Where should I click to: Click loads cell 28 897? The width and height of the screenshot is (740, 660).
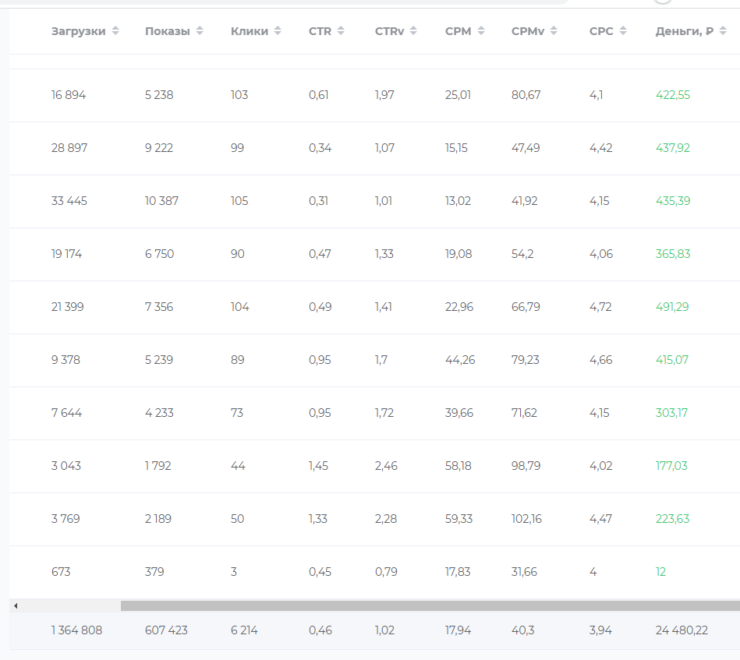tap(69, 148)
